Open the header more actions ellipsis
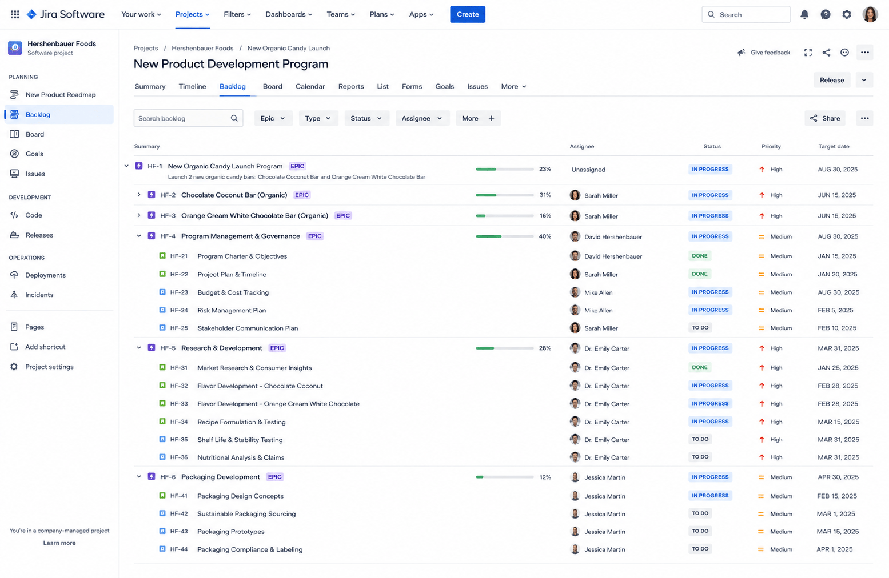889x578 pixels. (x=865, y=53)
